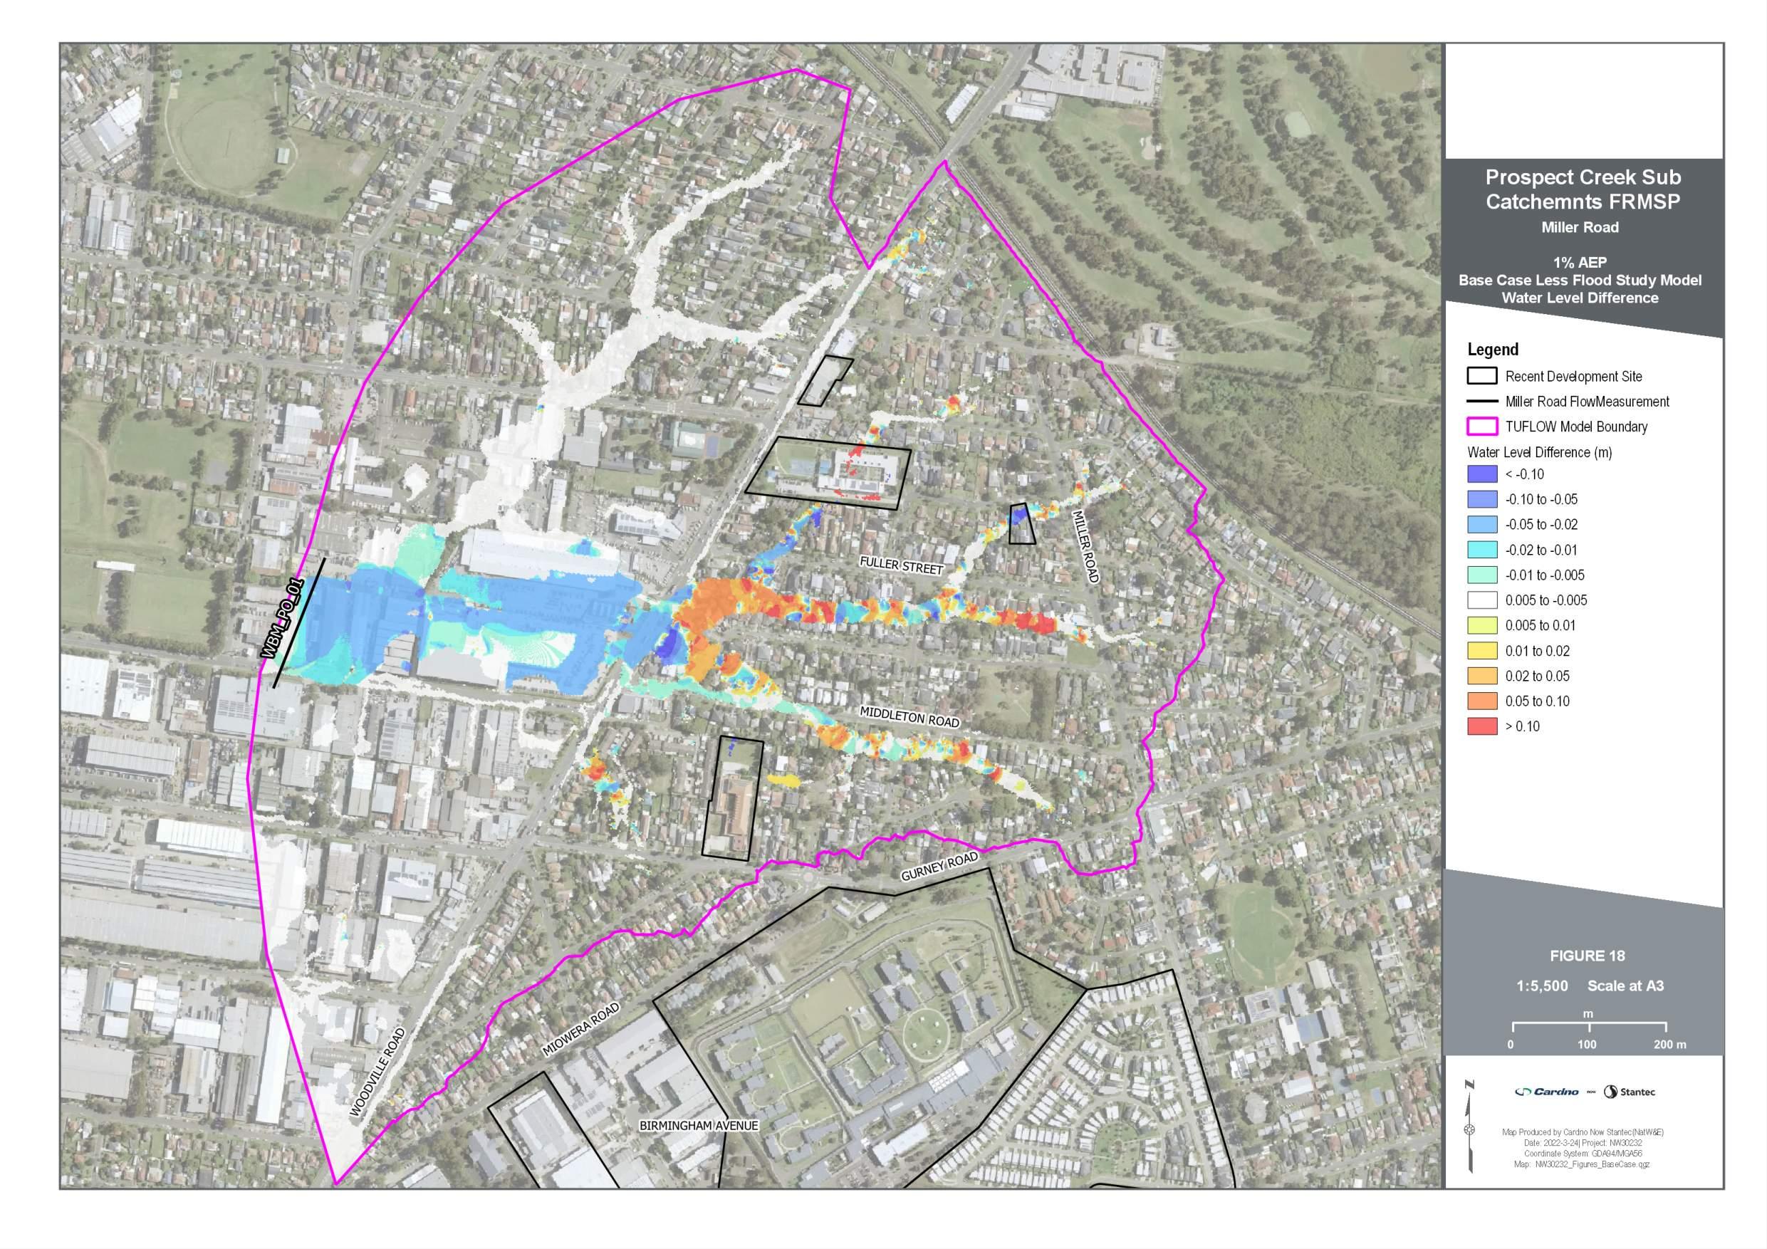This screenshot has height=1249, width=1767.
Task: Click the north arrow compass symbol
Action: [x=1469, y=1128]
